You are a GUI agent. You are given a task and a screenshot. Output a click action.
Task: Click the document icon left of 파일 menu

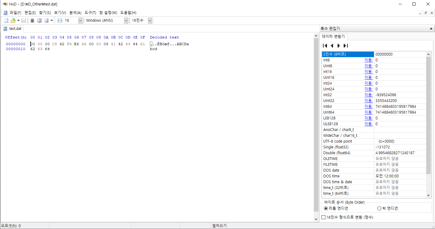(5, 13)
